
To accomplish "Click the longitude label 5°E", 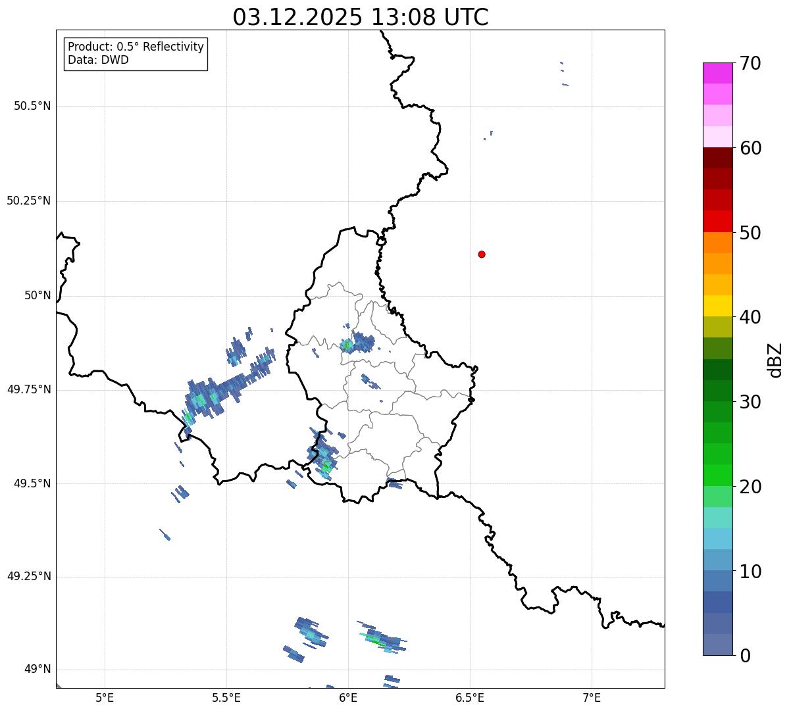I will pos(105,698).
